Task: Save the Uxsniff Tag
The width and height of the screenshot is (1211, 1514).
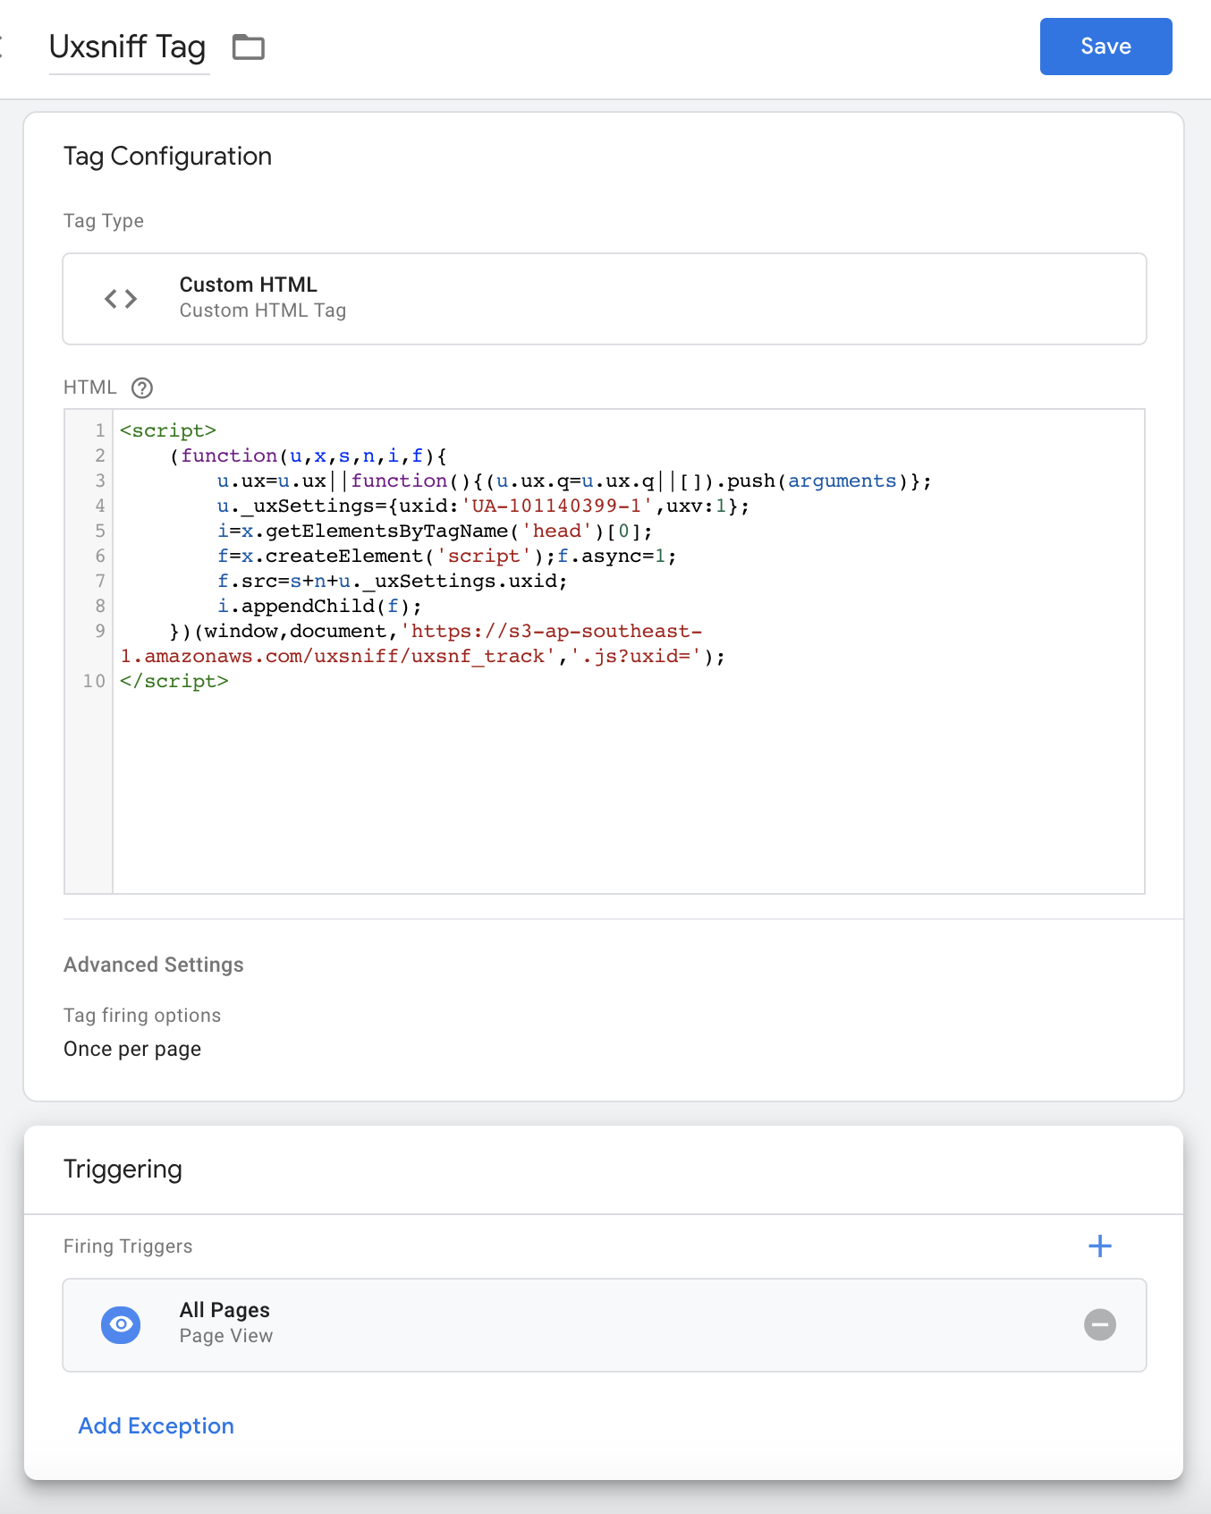Action: [1105, 47]
